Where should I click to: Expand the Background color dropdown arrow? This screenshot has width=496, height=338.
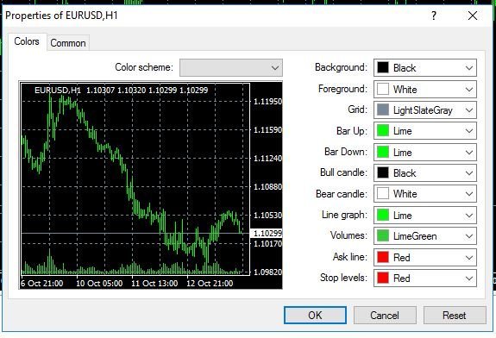(x=468, y=67)
